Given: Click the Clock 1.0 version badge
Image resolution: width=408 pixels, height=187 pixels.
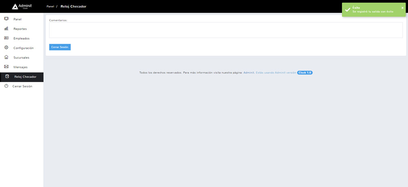Looking at the screenshot, I should 305,73.
